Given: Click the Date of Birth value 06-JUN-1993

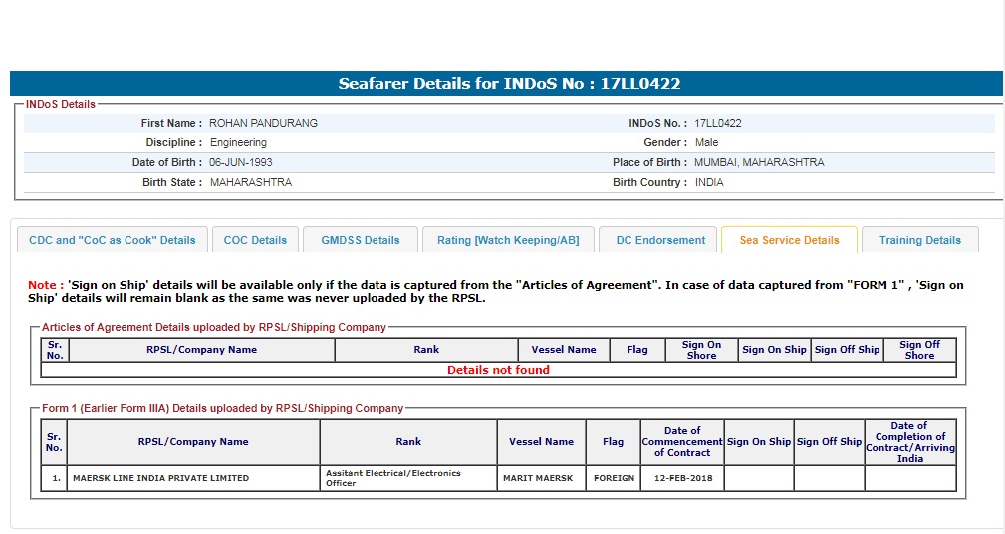Looking at the screenshot, I should 240,162.
